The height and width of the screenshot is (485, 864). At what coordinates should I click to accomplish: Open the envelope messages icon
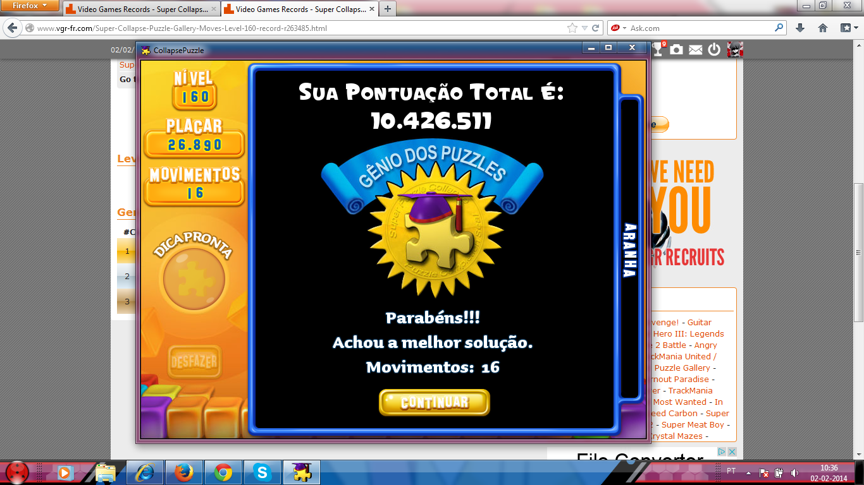pos(696,50)
